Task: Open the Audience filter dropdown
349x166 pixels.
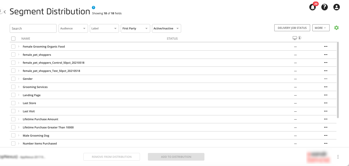Action: (73, 28)
